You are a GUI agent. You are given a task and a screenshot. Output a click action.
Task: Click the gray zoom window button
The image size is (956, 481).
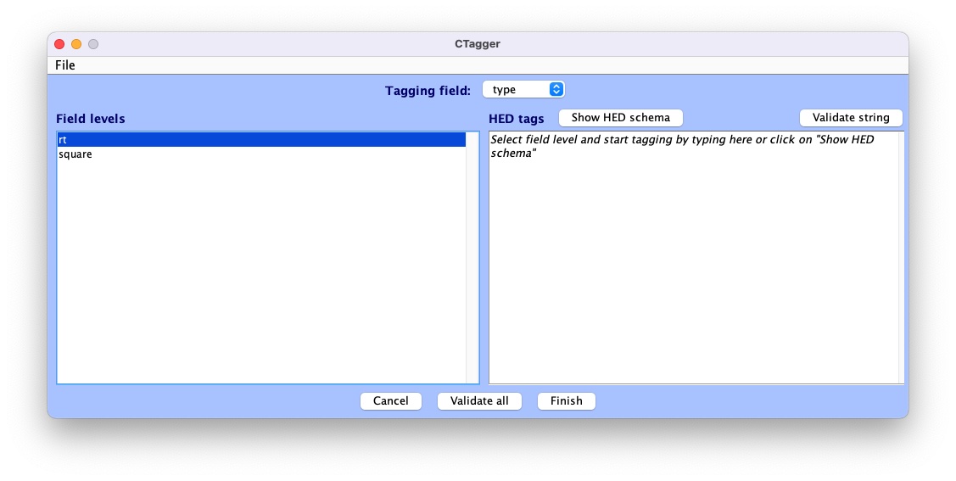93,44
